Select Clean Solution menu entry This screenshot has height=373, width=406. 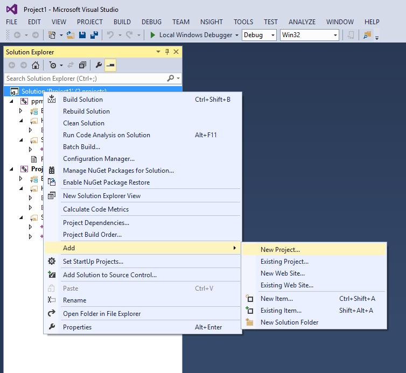[x=143, y=123]
